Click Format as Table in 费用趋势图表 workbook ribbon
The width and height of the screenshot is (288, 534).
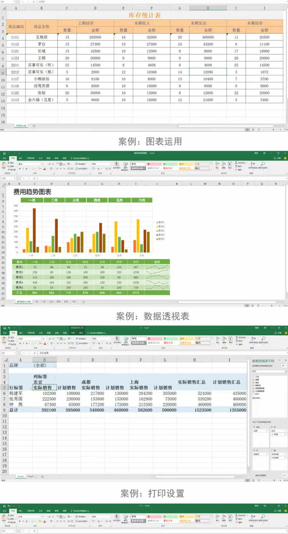click(125, 166)
